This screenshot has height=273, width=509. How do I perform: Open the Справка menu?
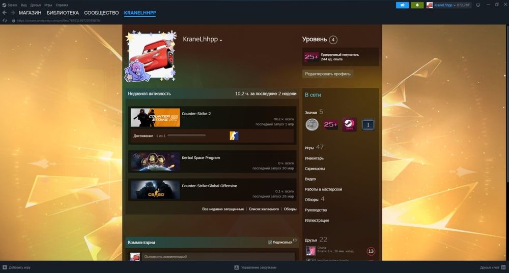62,5
